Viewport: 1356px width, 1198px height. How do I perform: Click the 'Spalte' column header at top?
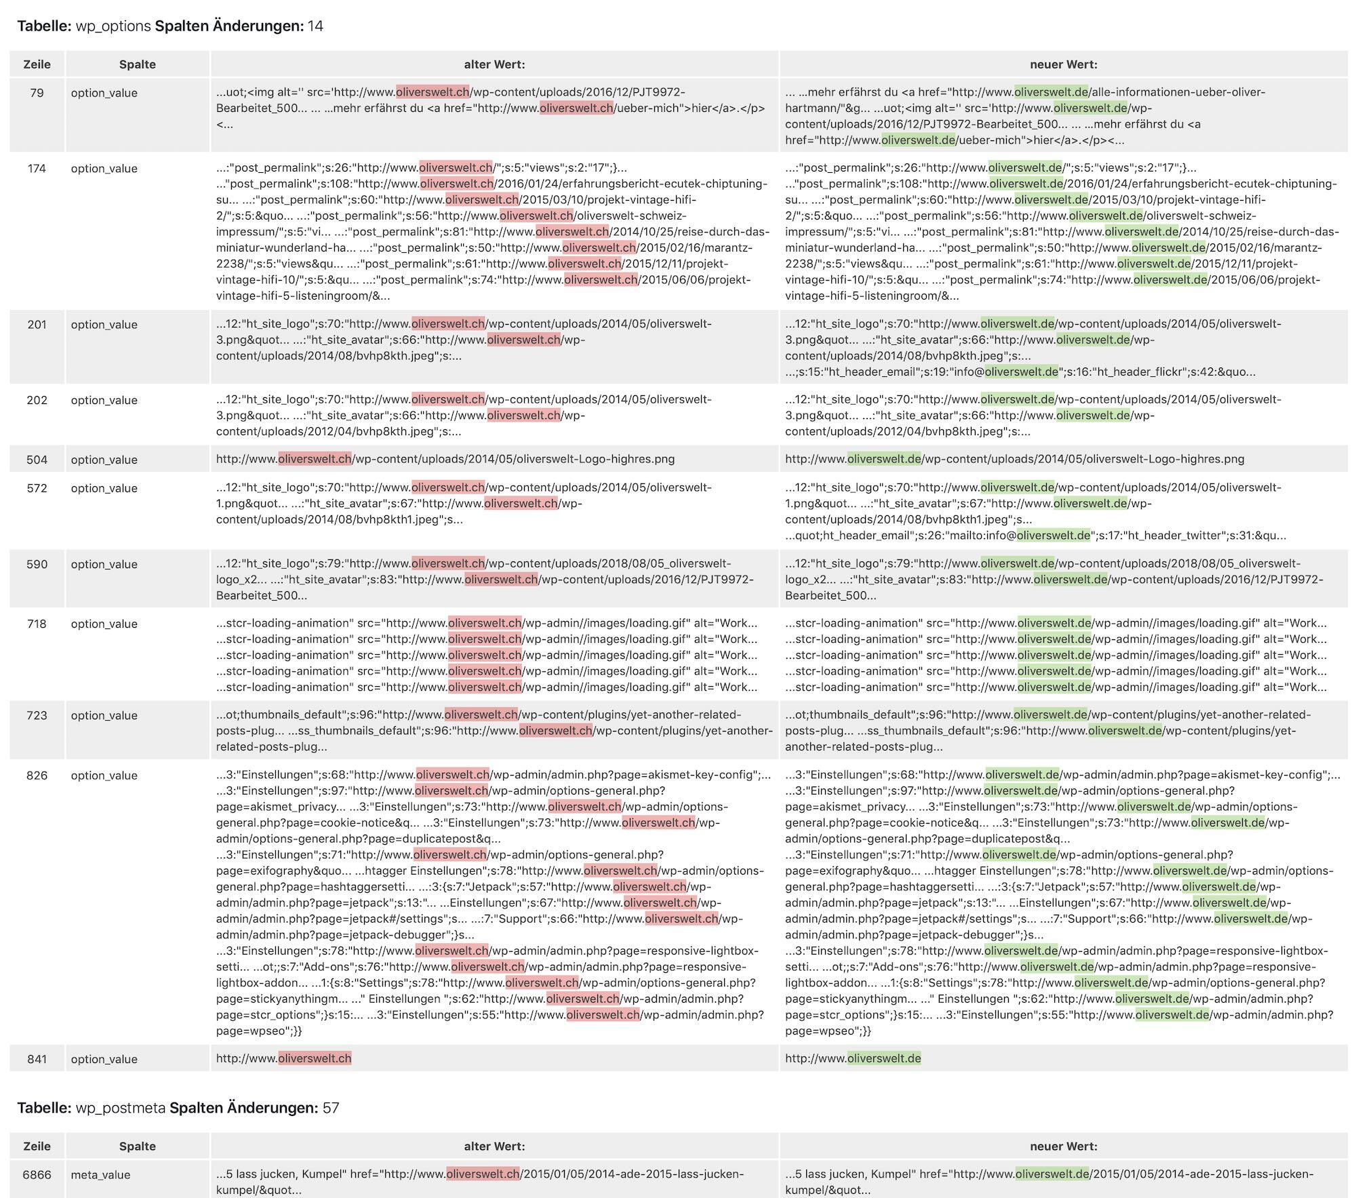[x=137, y=64]
